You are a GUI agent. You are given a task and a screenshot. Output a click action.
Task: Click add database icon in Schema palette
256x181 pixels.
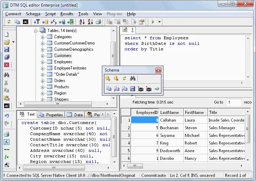click(108, 78)
